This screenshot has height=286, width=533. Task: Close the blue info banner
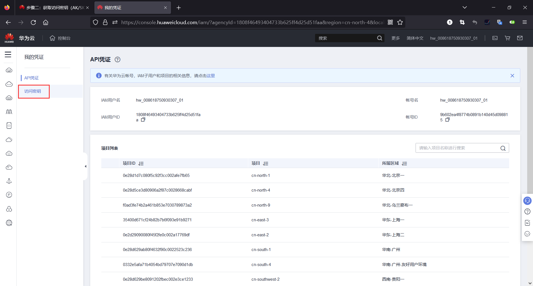coord(512,76)
